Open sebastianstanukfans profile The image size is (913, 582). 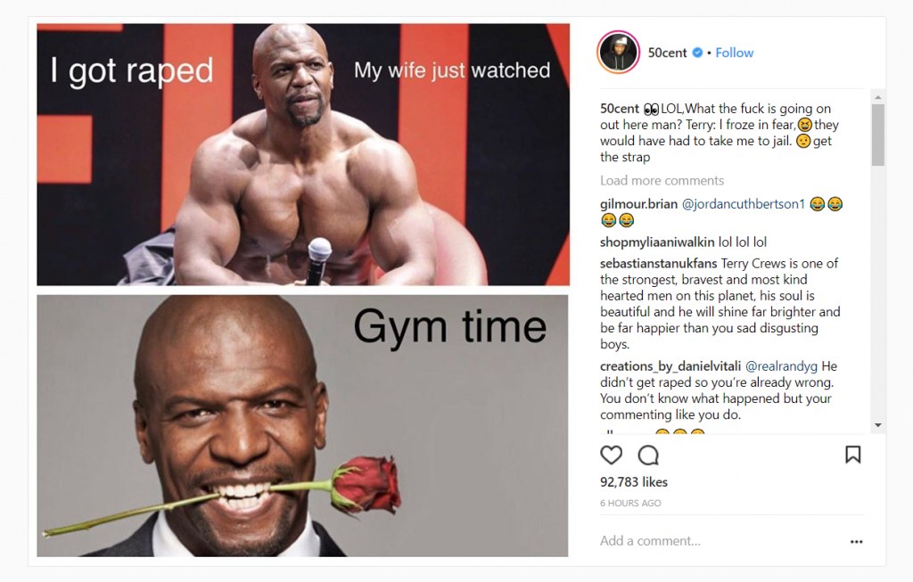[659, 264]
